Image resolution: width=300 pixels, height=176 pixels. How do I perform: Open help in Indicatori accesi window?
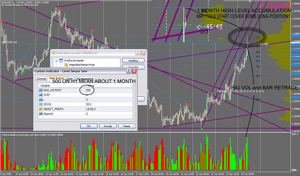(x=138, y=53)
